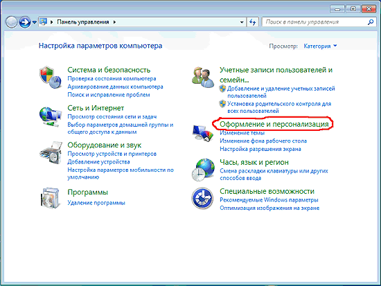381x286 pixels.
Task: Click Смена раскладки клавиатуры link
Action: click(274, 175)
